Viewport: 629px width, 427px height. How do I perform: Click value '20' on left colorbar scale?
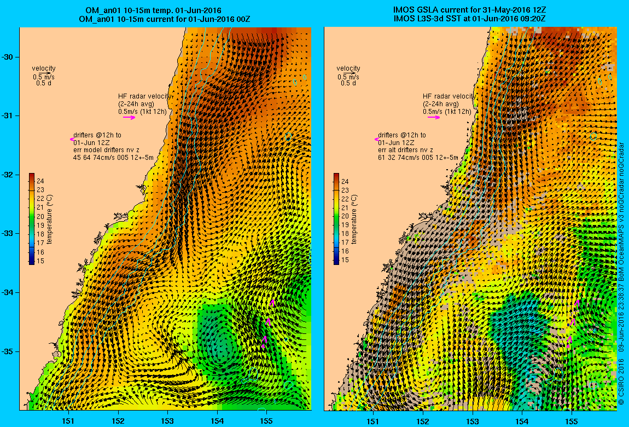coord(40,216)
